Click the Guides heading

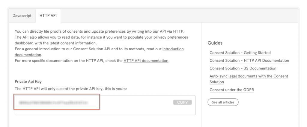tap(215, 43)
